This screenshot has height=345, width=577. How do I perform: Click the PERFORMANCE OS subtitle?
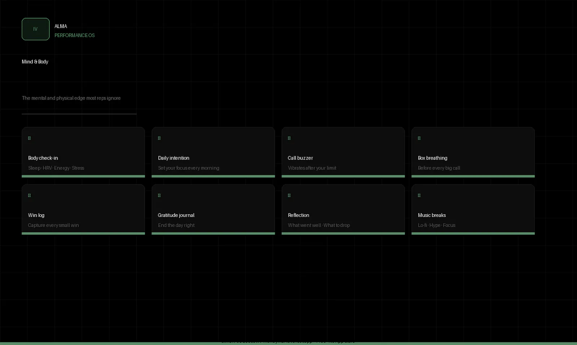tap(75, 35)
